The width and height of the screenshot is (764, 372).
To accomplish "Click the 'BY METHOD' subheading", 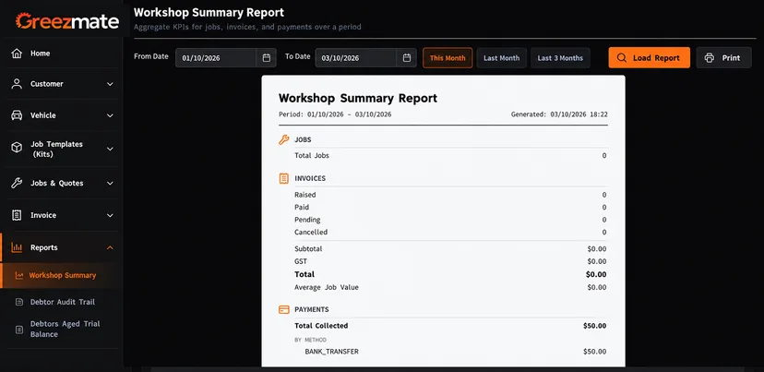I will tap(310, 340).
